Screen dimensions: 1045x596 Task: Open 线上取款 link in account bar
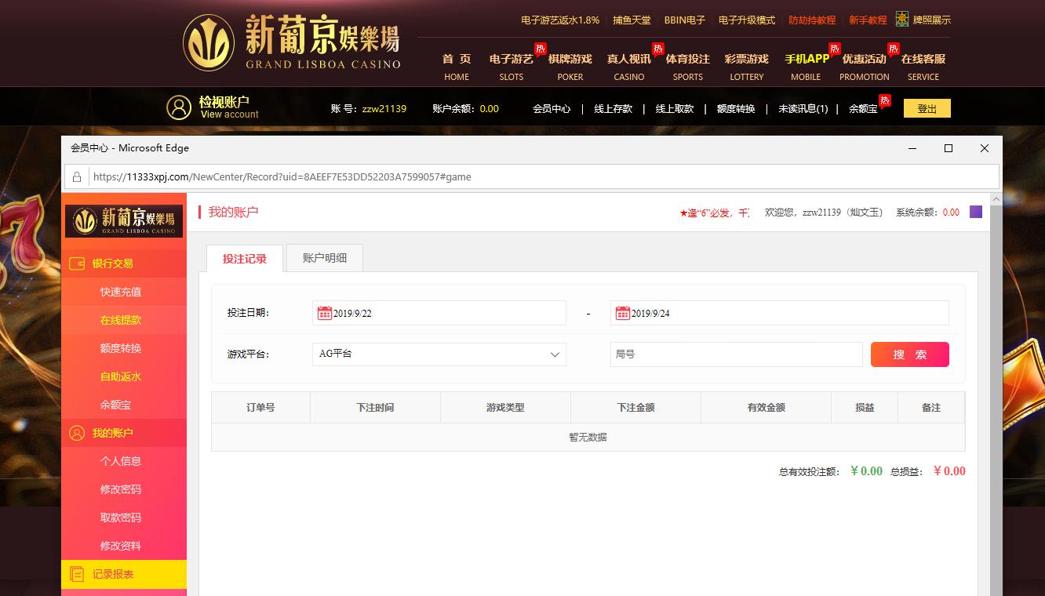675,109
